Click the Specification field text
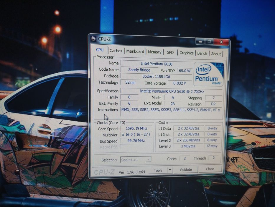Screen dimensions: 275x207 tap(172, 91)
